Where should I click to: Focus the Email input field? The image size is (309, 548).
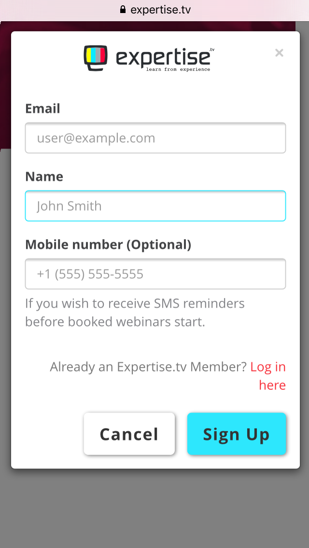[155, 138]
